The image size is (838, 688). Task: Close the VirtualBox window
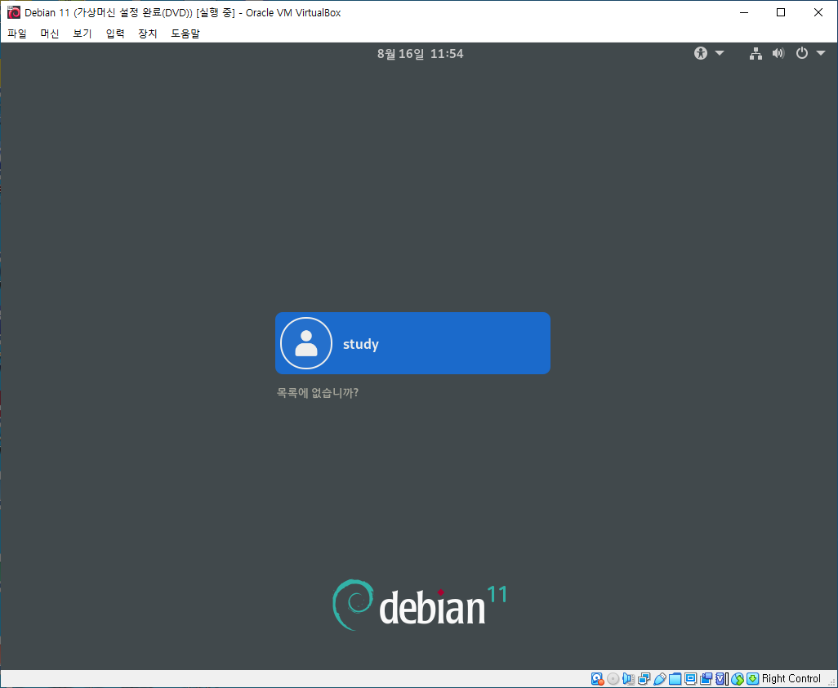pos(818,12)
